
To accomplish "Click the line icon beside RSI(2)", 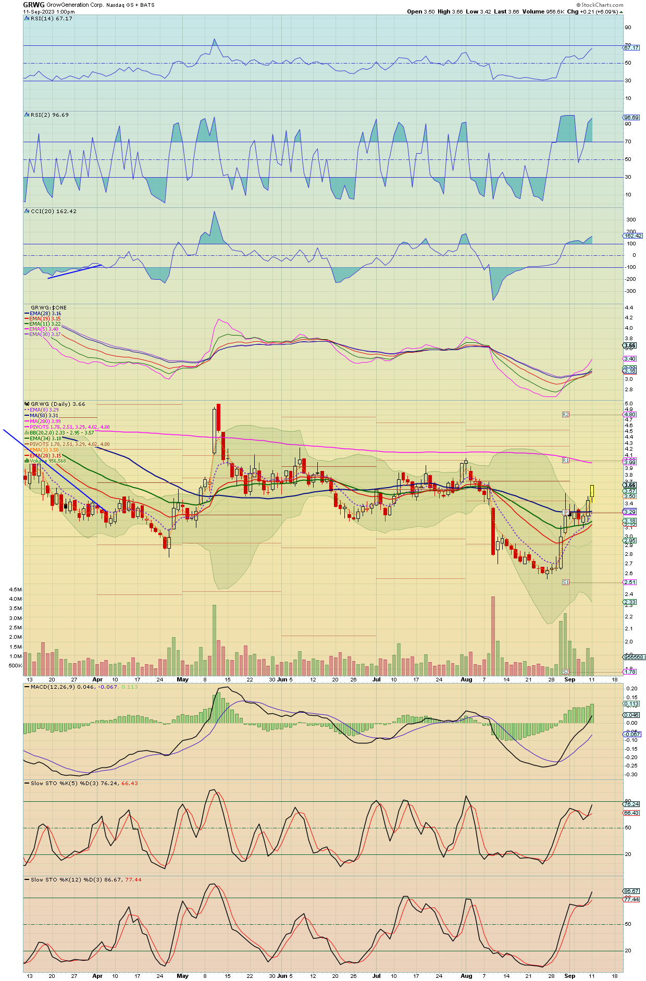I will pyautogui.click(x=27, y=115).
